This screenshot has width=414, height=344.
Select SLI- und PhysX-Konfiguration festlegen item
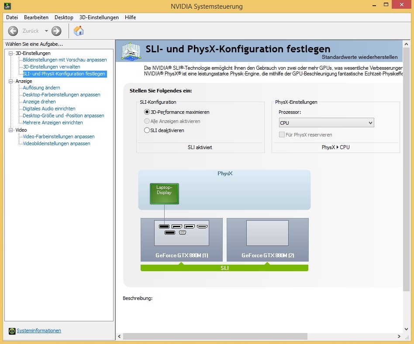click(64, 74)
